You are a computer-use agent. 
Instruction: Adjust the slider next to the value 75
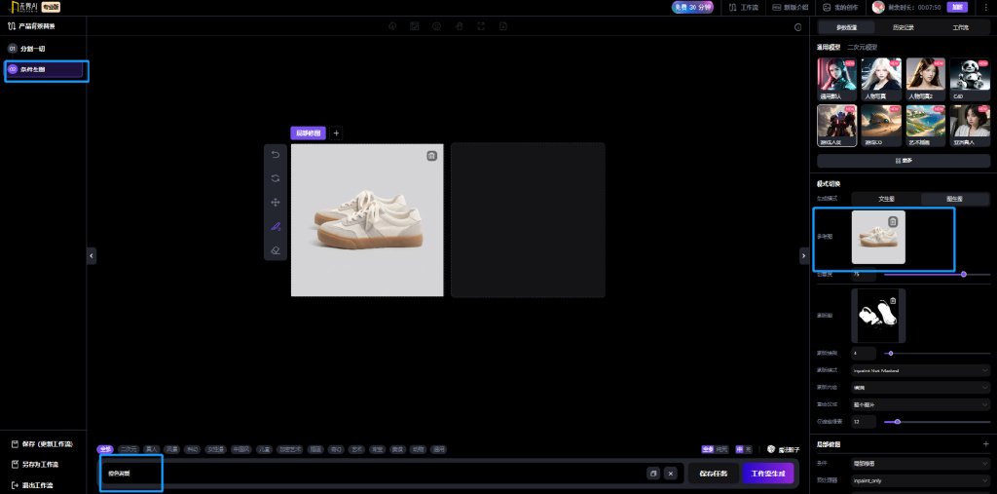937,275
